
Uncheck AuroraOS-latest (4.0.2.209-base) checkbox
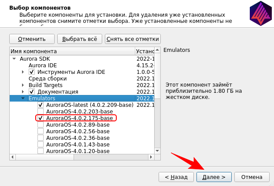point(41,105)
